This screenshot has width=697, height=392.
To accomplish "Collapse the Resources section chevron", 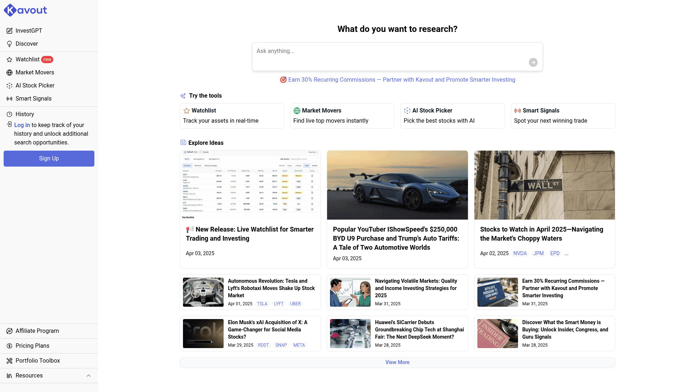I will (x=89, y=376).
